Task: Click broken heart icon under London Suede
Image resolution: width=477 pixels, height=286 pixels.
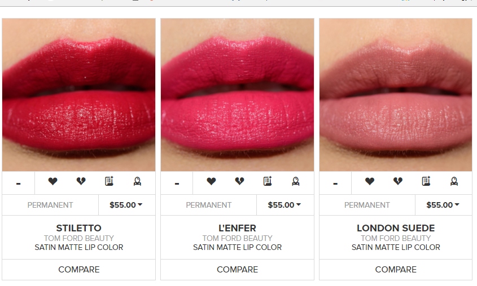Action: pos(398,181)
